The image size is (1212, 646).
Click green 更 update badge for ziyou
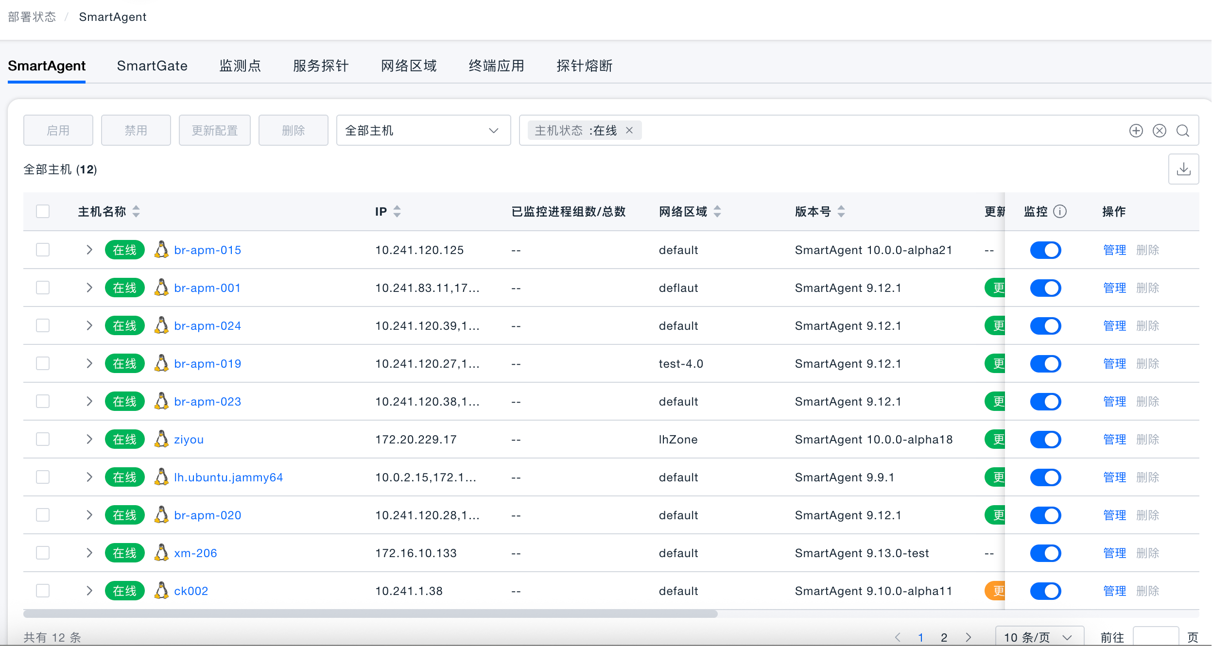coord(995,439)
